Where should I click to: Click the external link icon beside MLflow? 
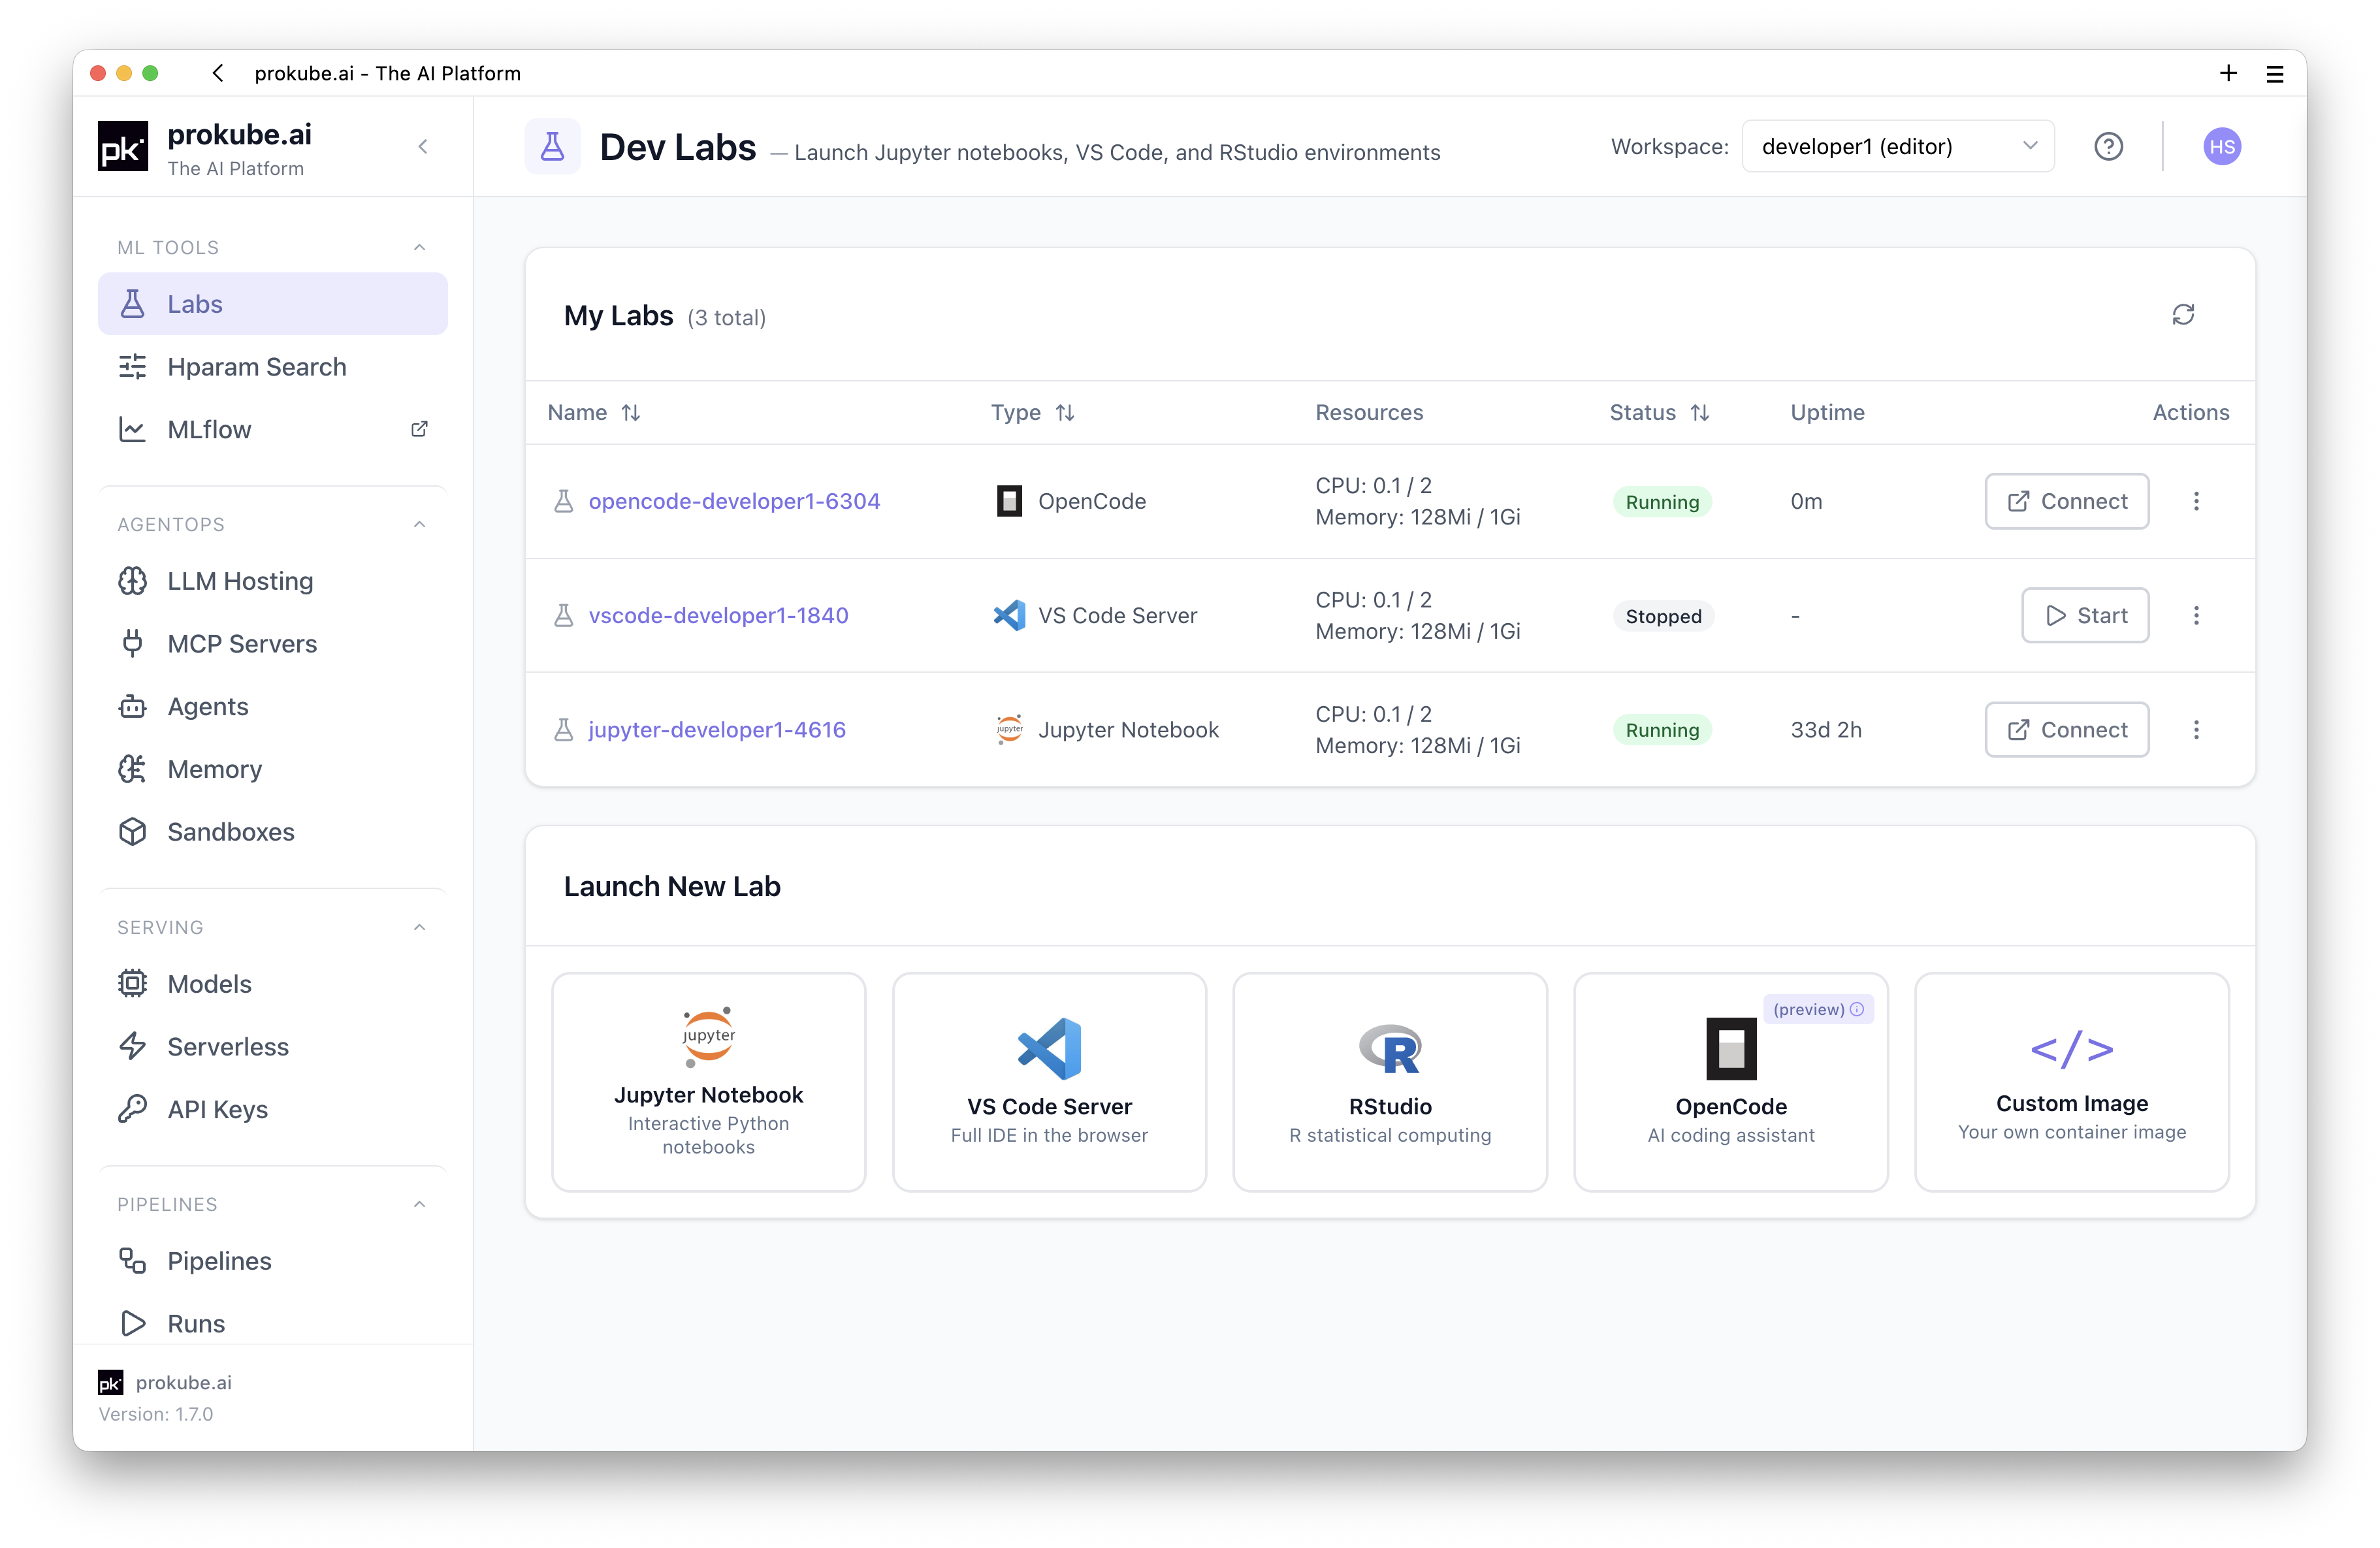[419, 429]
